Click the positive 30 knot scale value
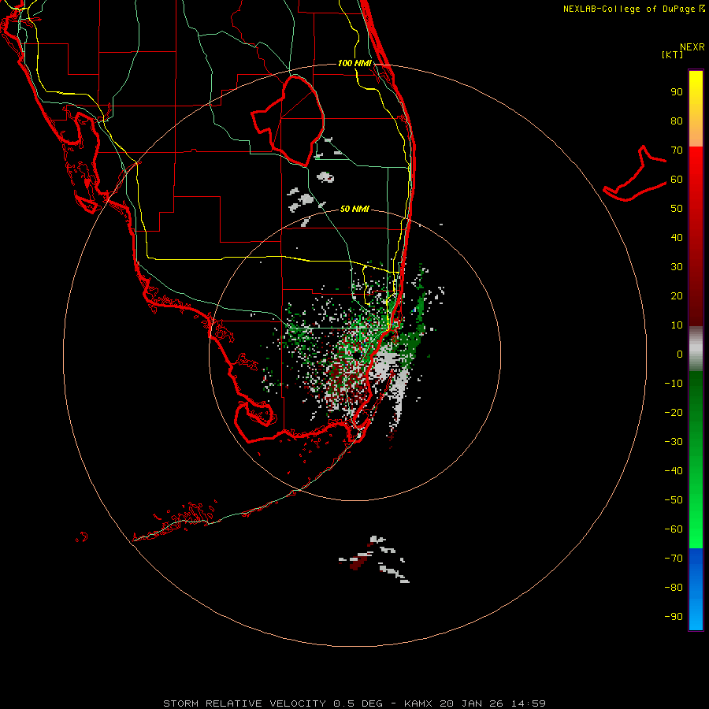709x709 pixels. click(x=677, y=267)
